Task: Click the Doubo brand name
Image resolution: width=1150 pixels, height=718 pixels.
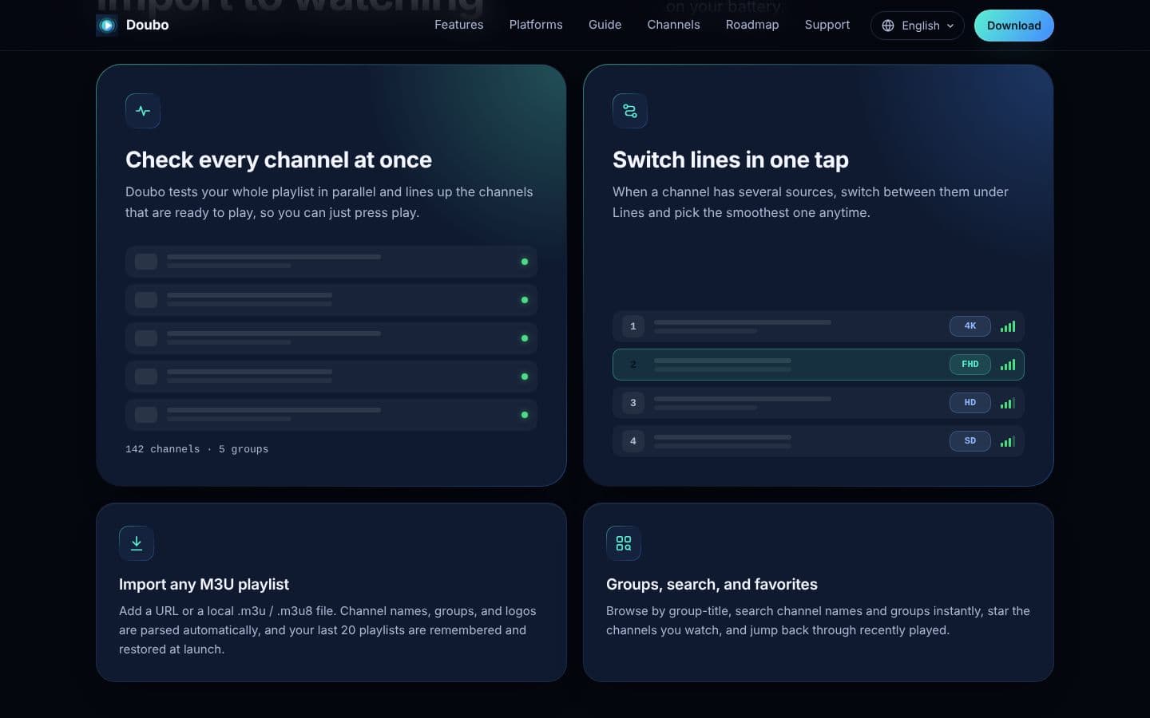Action: pos(148,25)
